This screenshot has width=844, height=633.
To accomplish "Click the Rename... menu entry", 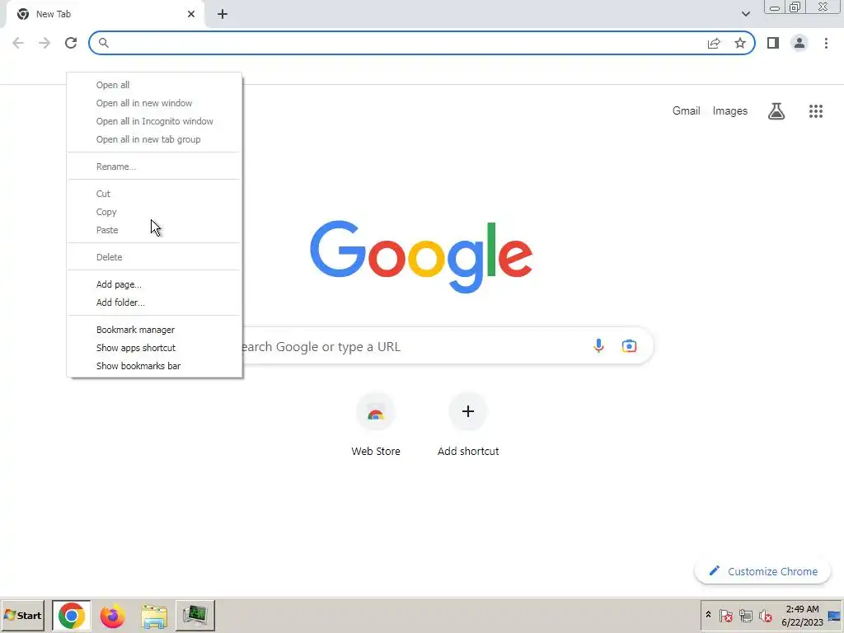I will [154, 166].
